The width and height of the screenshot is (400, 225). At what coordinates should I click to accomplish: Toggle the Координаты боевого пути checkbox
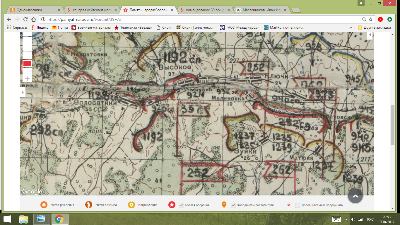[x=233, y=205]
